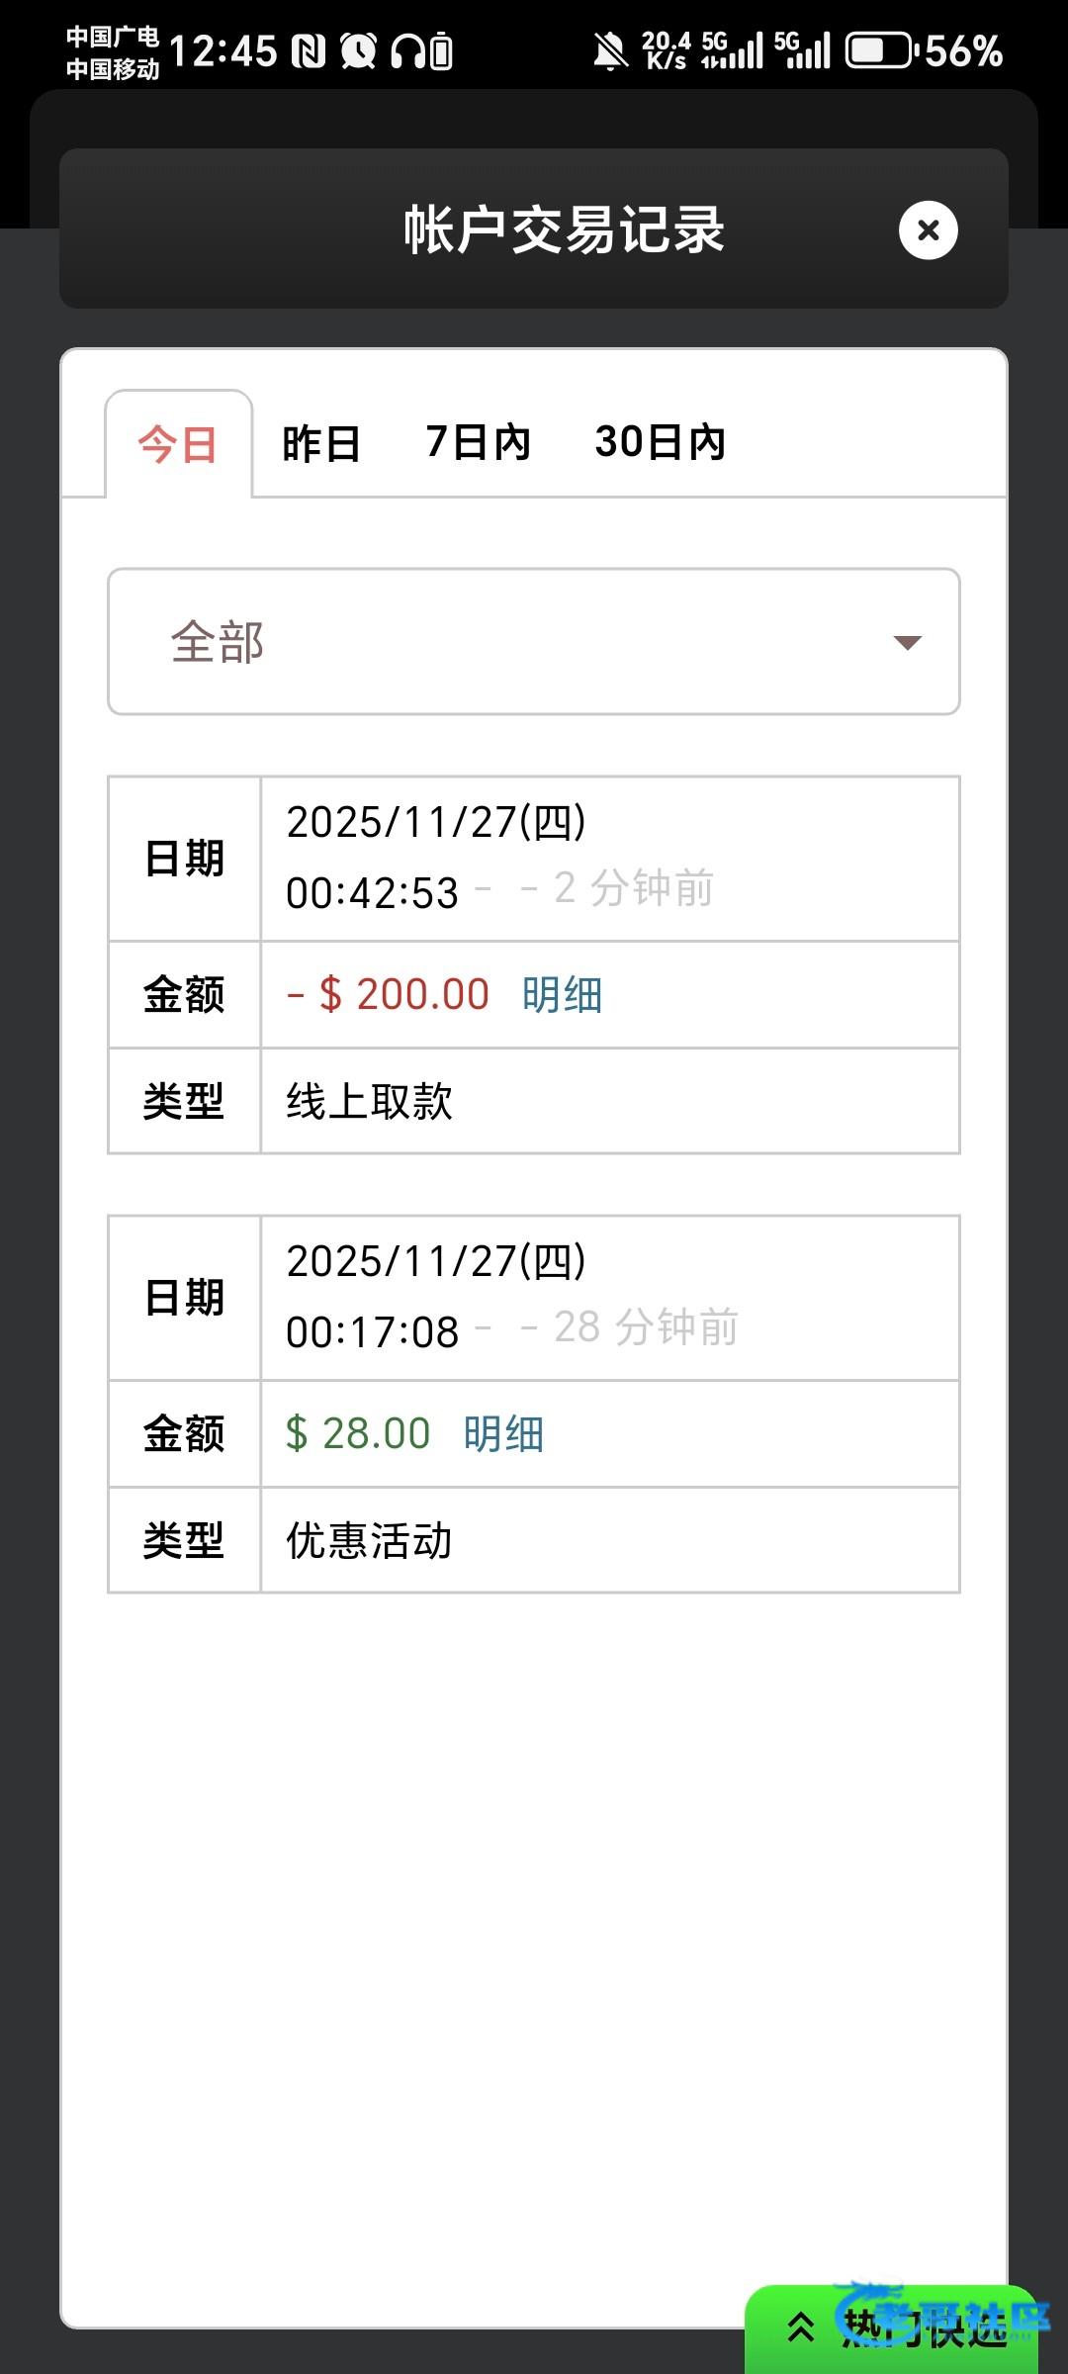
Task: Tap the 热门快选 quick select button
Action: (x=925, y=2328)
